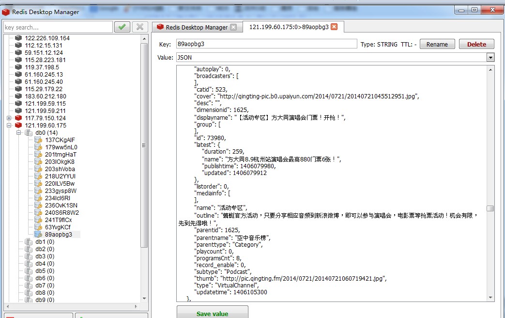Click database icon of db5 (0)
The width and height of the screenshot is (505, 318).
click(x=29, y=270)
